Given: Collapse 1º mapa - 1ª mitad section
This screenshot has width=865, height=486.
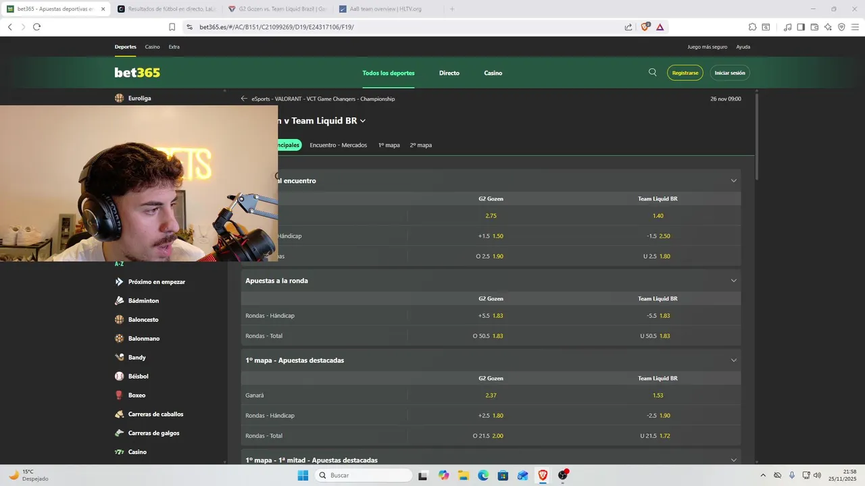Looking at the screenshot, I should pyautogui.click(x=733, y=460).
